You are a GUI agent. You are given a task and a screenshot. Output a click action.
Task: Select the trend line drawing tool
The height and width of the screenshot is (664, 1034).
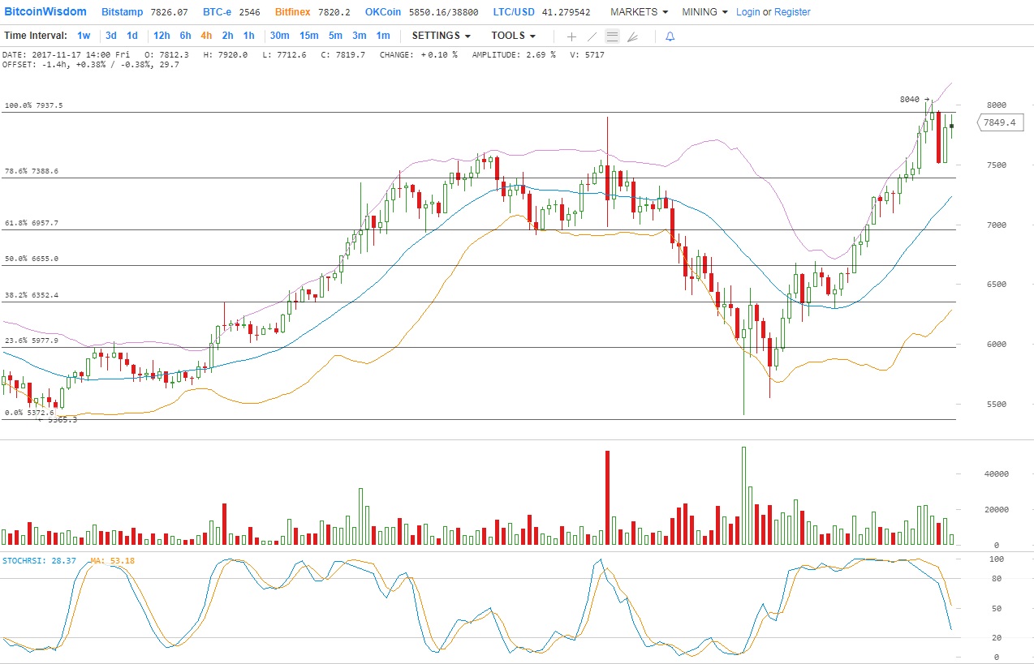click(x=592, y=36)
